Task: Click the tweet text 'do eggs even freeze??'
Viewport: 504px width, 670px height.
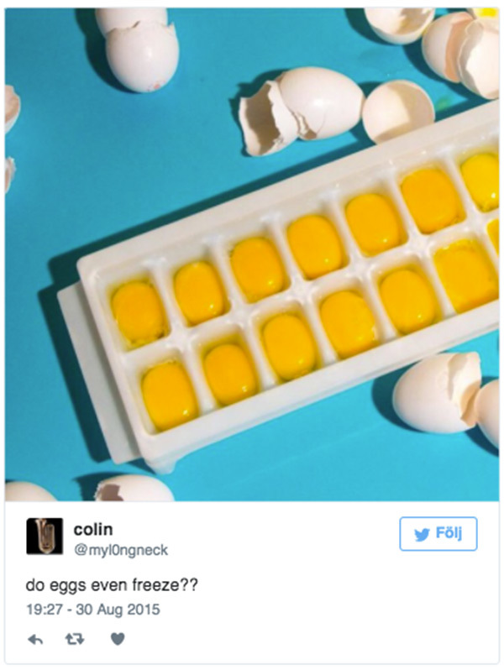Action: pos(112,585)
